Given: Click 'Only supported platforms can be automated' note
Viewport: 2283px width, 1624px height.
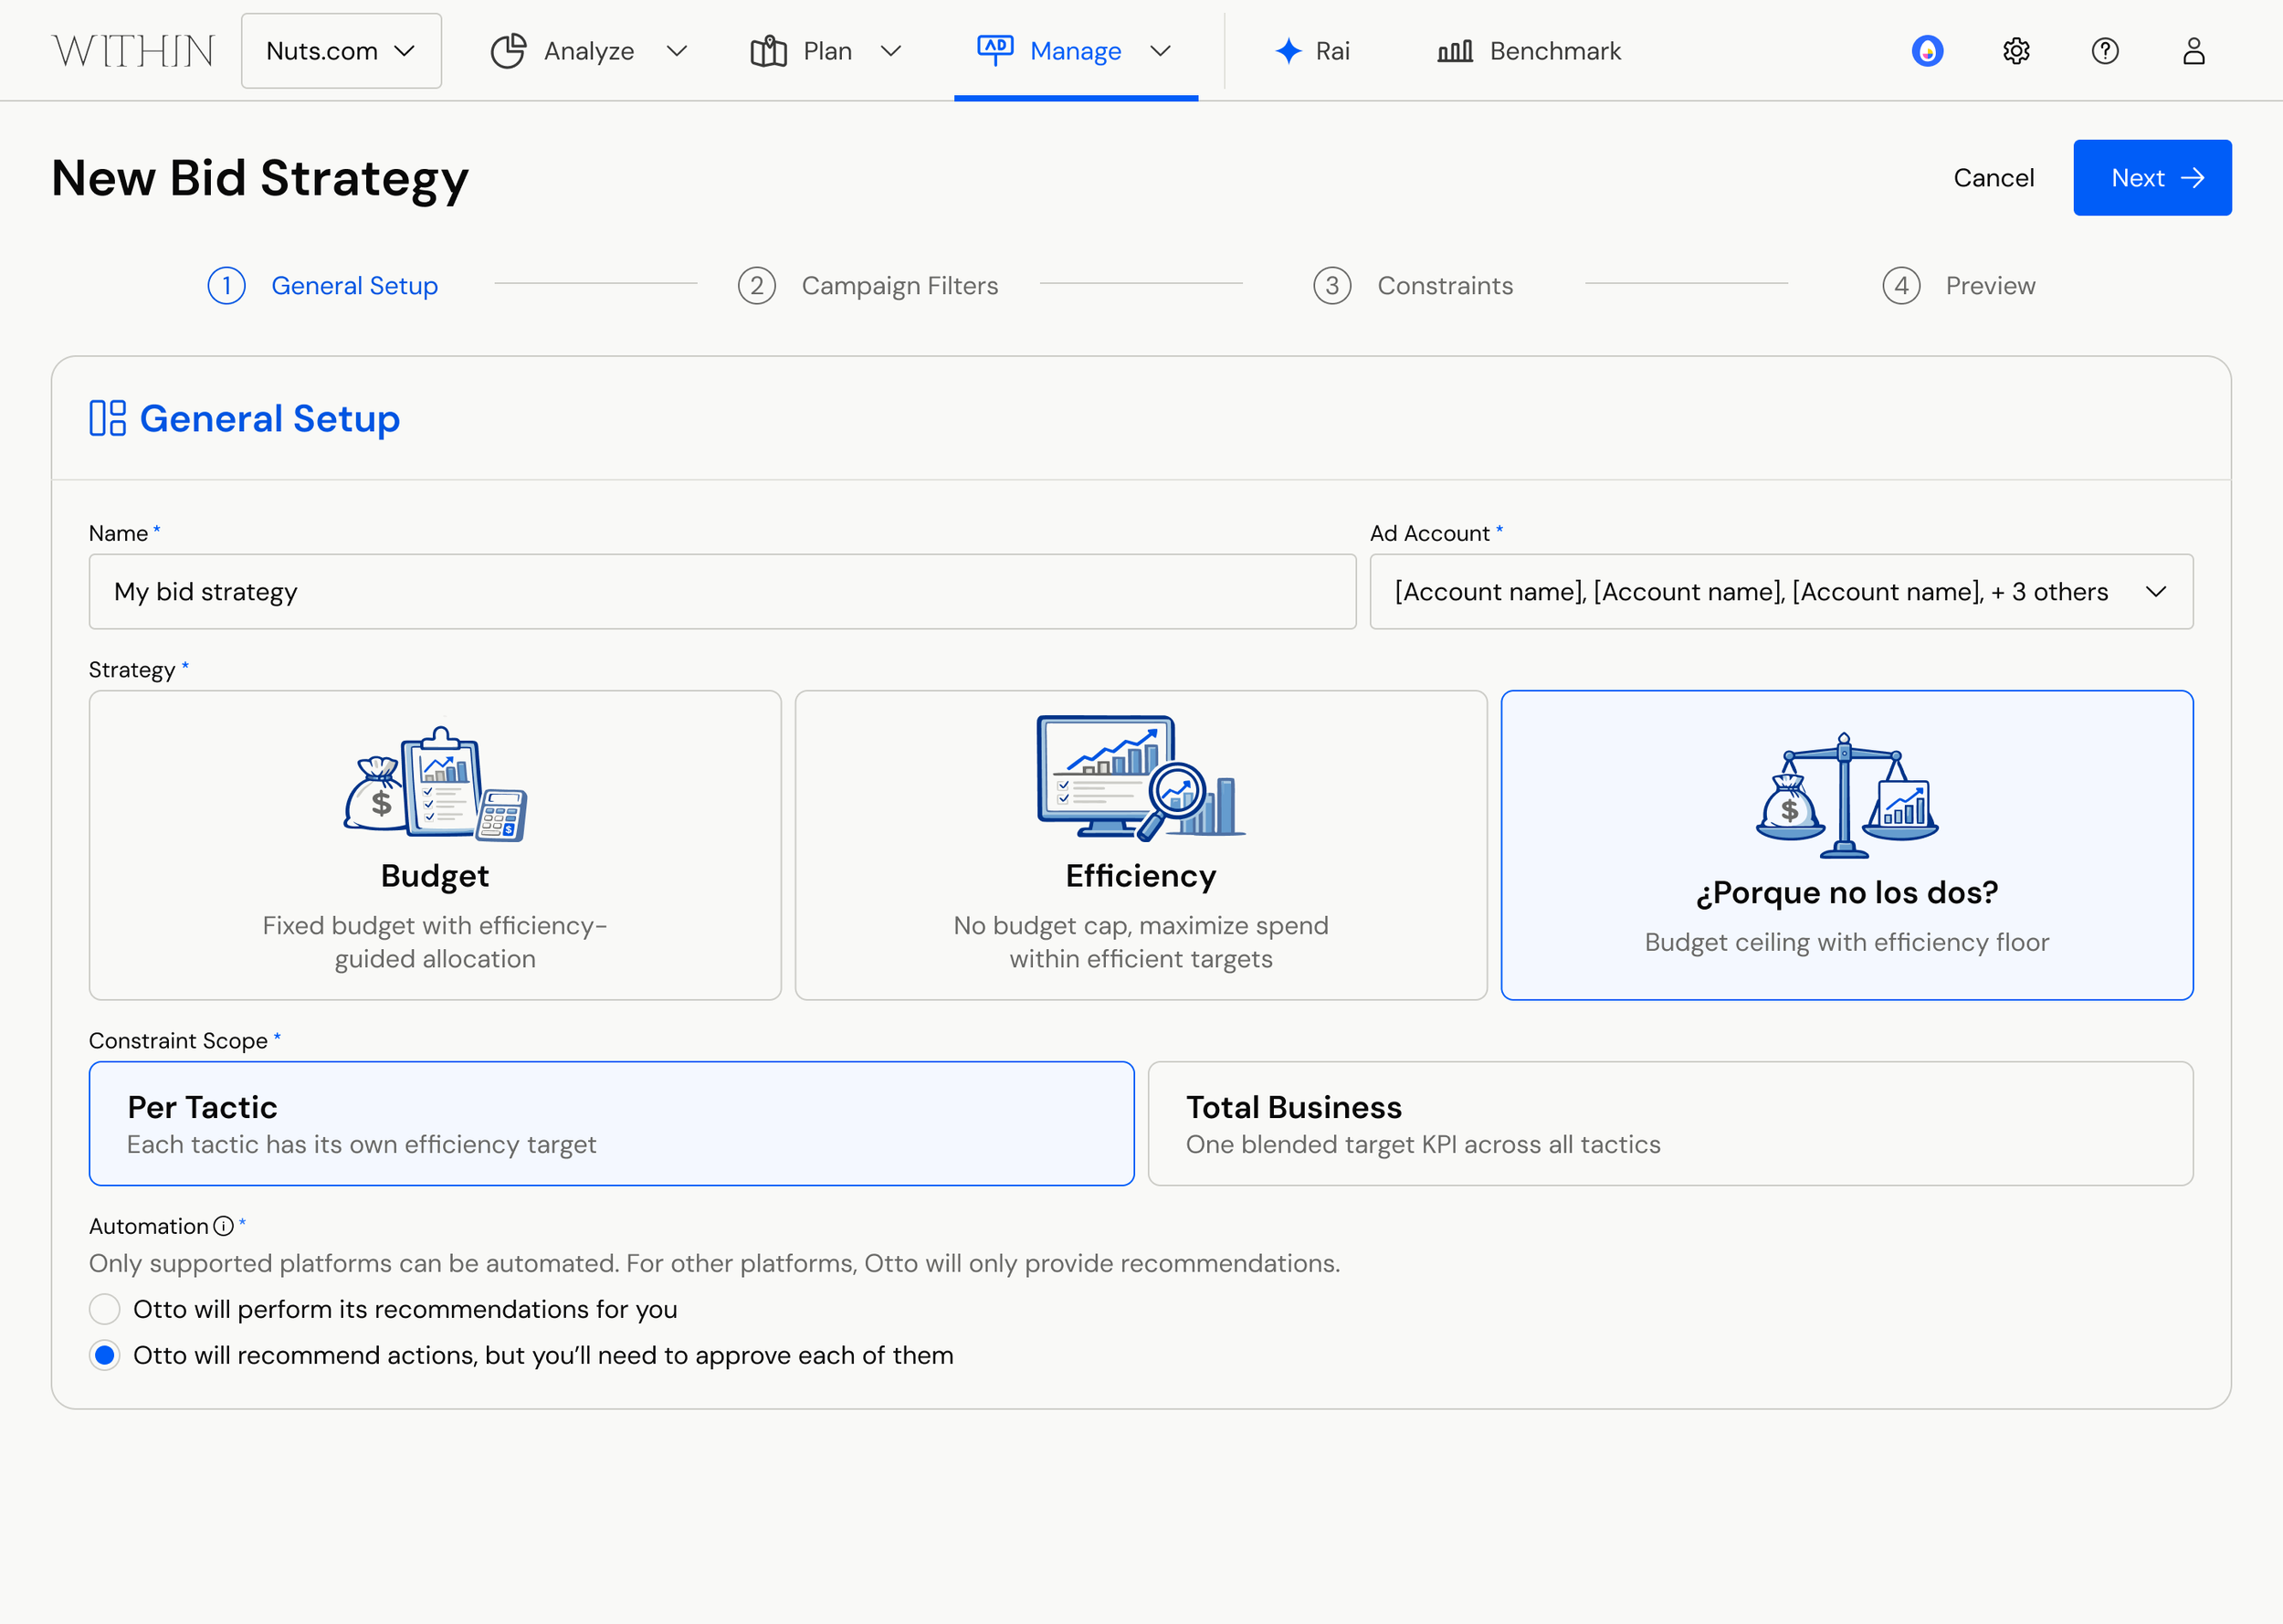Looking at the screenshot, I should tap(715, 1263).
